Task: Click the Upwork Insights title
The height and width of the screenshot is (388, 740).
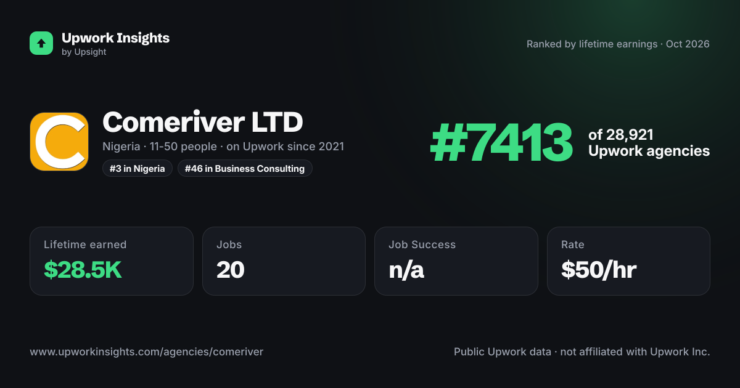Action: click(x=115, y=38)
